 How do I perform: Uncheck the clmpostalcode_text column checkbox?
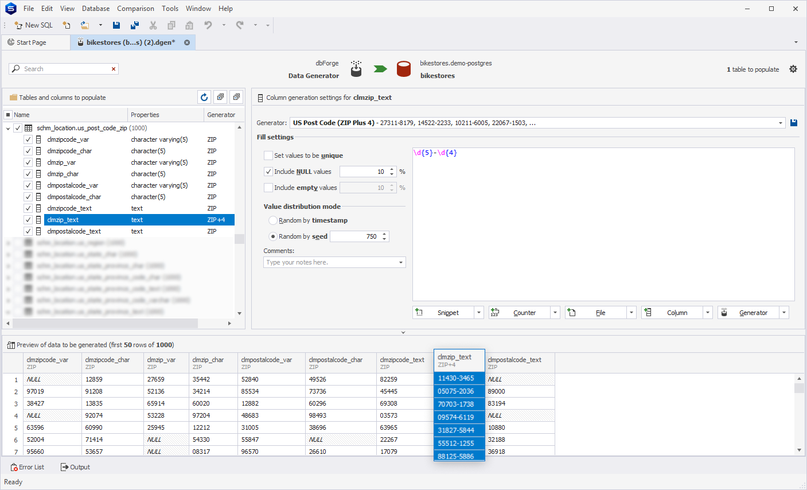coord(28,231)
